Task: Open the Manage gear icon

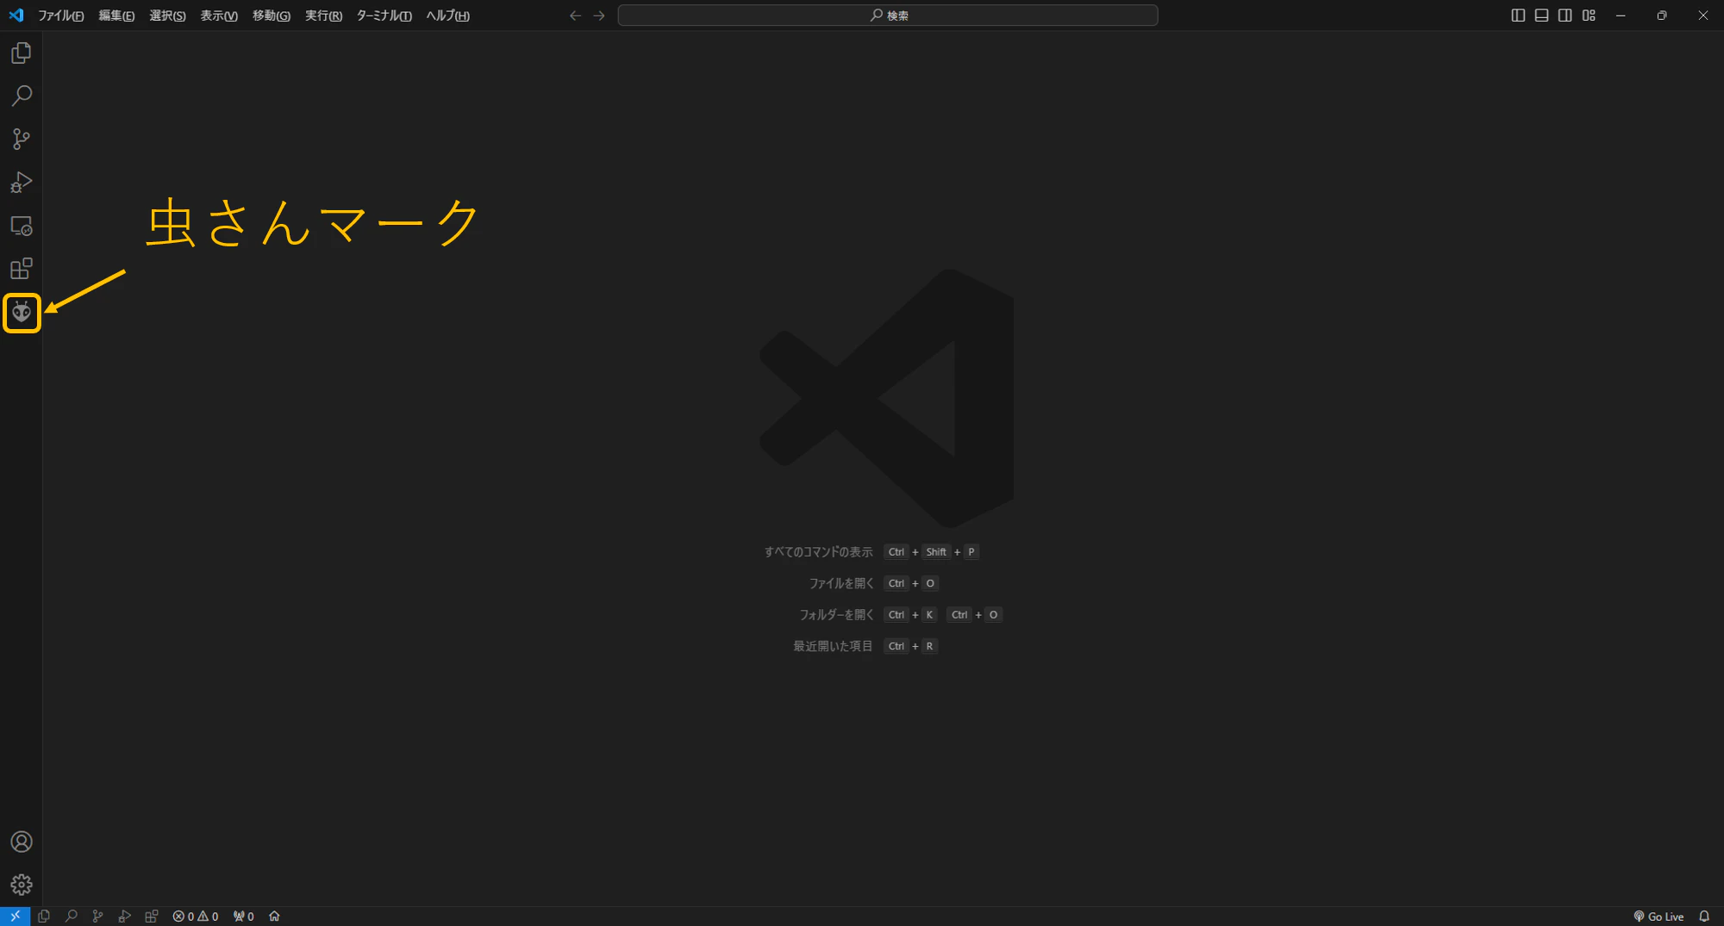Action: (x=22, y=885)
